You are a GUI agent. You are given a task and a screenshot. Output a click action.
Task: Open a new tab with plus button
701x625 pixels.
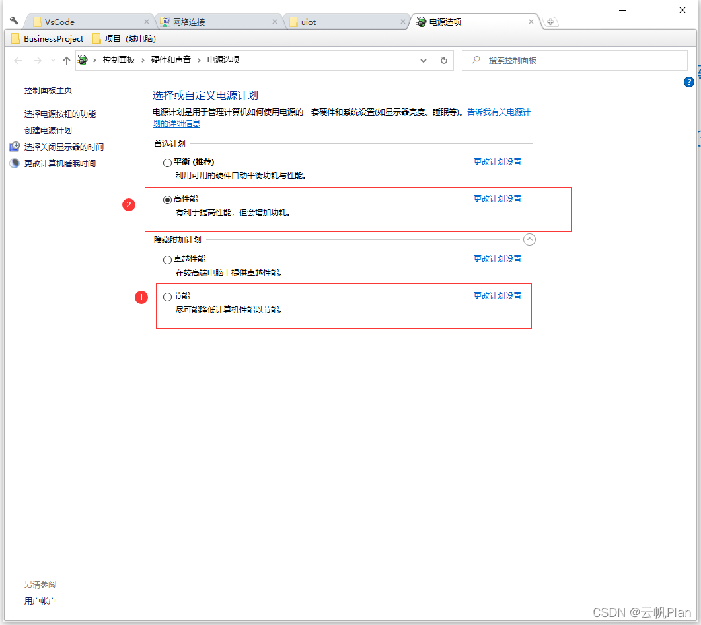550,22
